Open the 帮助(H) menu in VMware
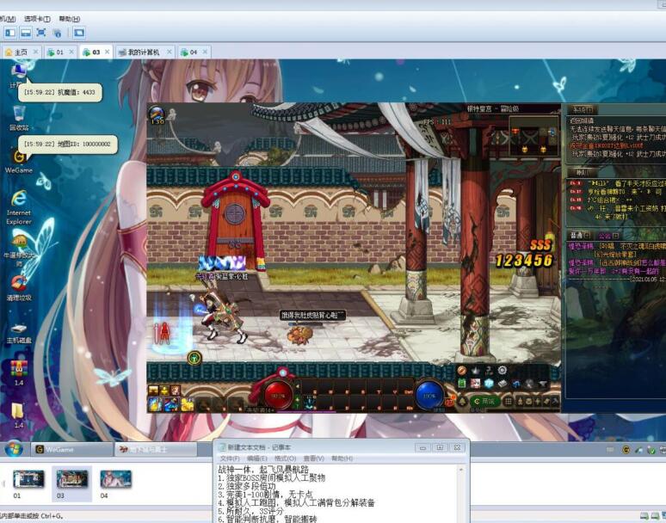The image size is (666, 523). pyautogui.click(x=69, y=19)
